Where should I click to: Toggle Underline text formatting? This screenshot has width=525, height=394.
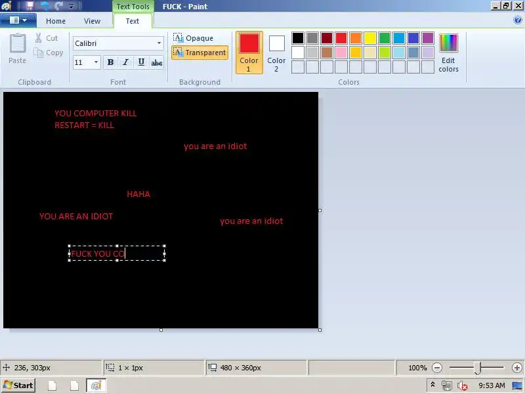pos(141,62)
